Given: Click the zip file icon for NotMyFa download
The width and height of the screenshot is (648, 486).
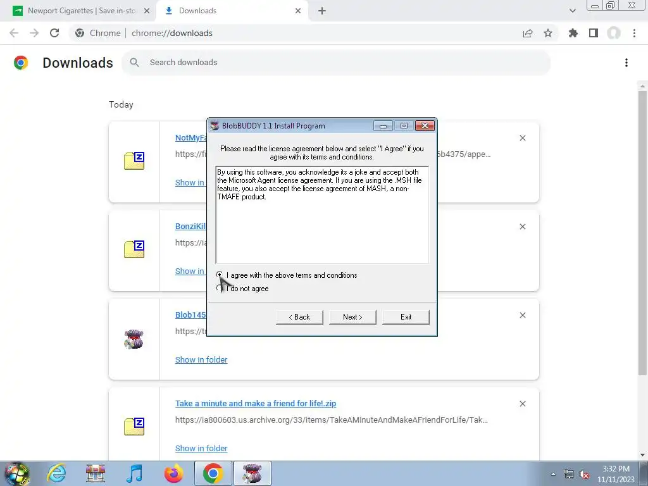Looking at the screenshot, I should [x=134, y=161].
